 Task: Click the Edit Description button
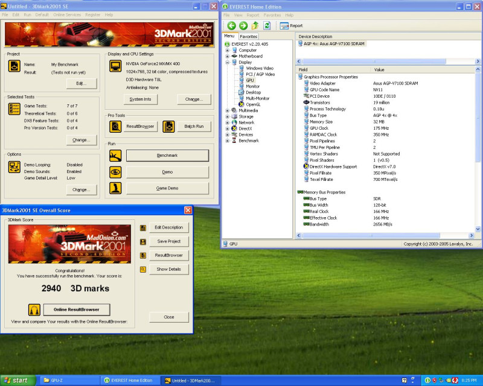click(x=168, y=227)
